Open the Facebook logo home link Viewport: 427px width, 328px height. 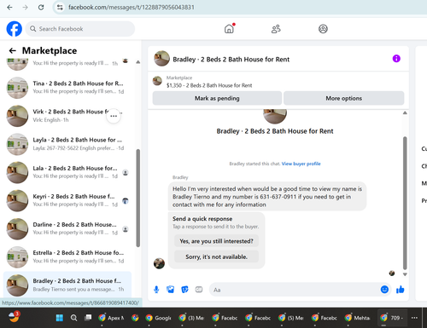[15, 29]
